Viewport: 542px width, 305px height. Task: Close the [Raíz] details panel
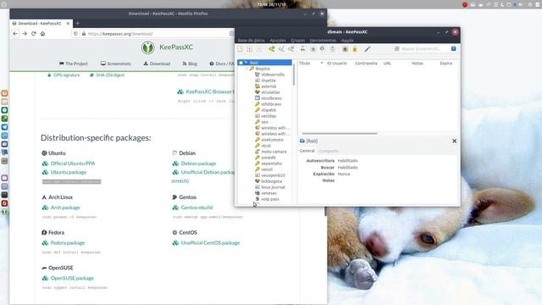click(454, 141)
